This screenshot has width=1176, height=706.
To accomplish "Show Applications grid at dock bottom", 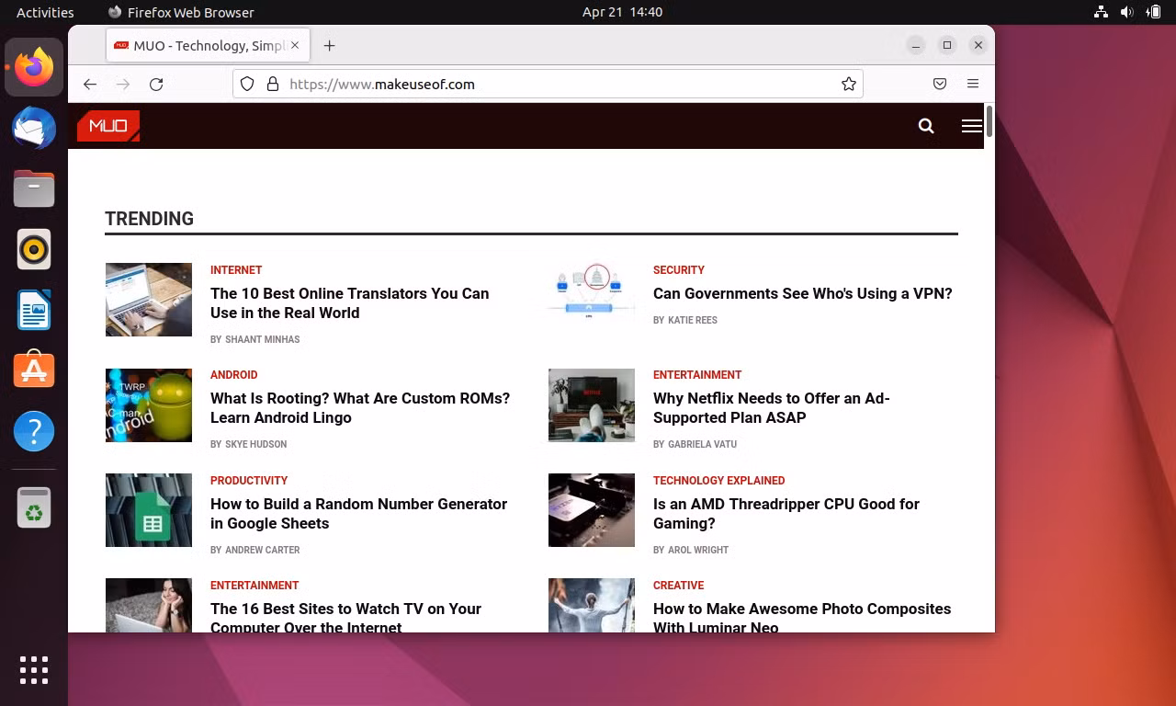I will (34, 669).
